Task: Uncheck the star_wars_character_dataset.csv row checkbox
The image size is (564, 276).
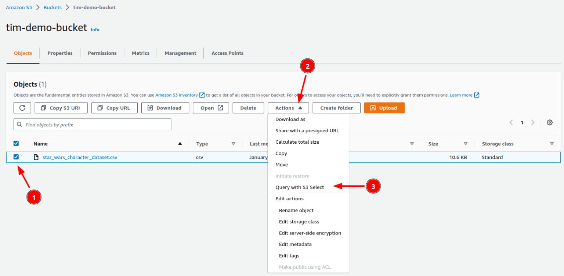Action: [x=16, y=157]
